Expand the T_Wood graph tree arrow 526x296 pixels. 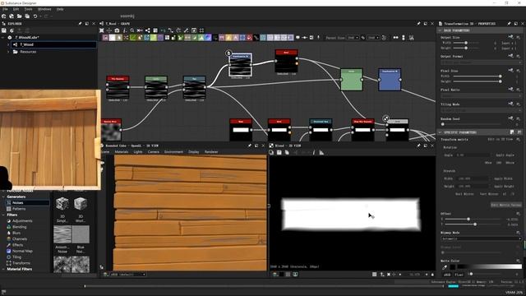pos(8,44)
